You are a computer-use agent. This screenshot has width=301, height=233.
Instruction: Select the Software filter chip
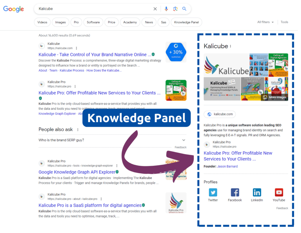click(x=93, y=22)
